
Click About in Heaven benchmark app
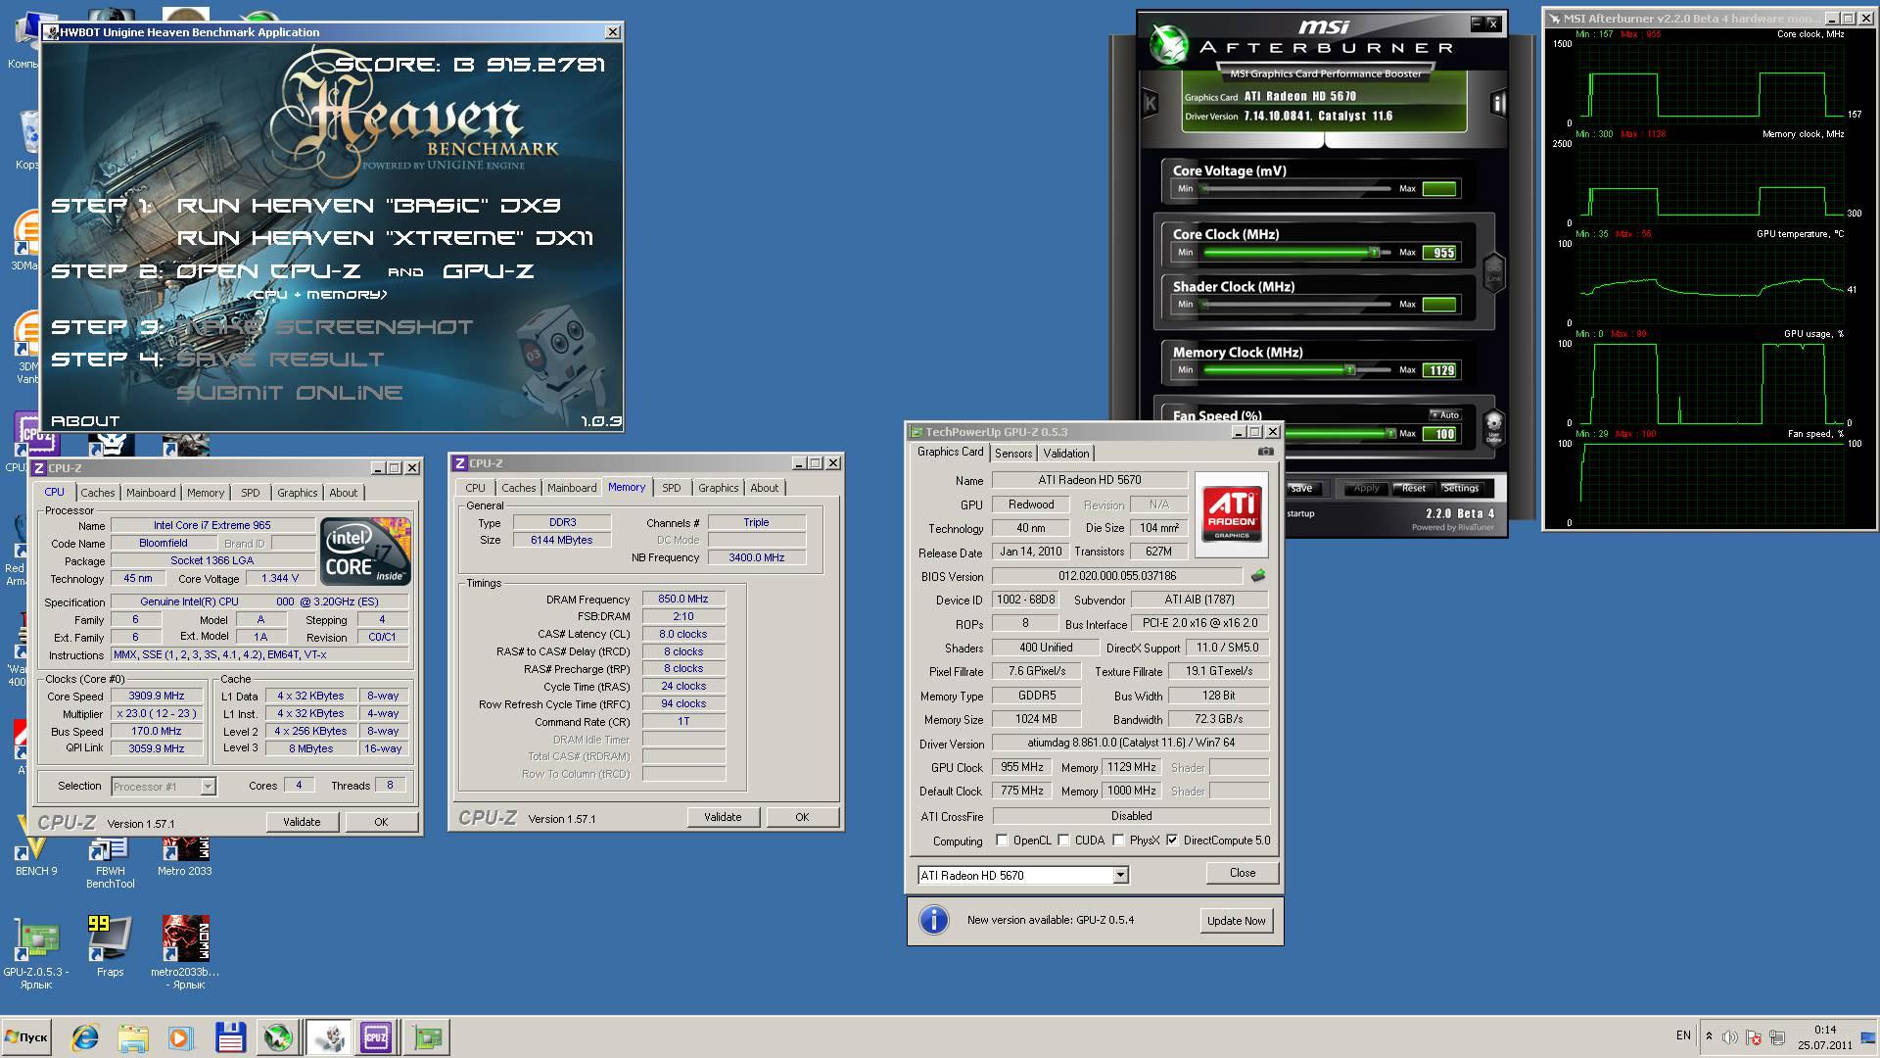coord(85,421)
